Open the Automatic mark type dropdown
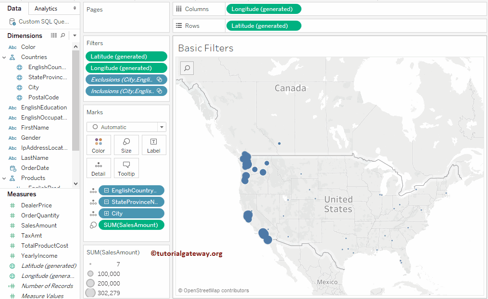The height and width of the screenshot is (299, 488). pos(126,127)
